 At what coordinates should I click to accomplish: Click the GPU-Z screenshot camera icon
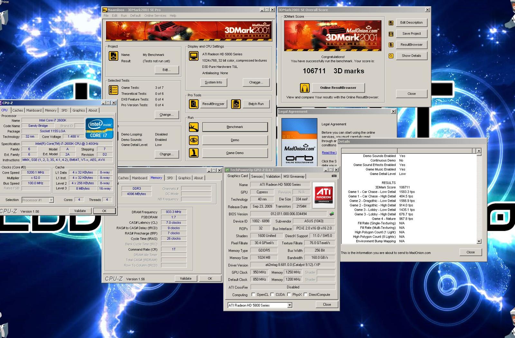tap(334, 176)
